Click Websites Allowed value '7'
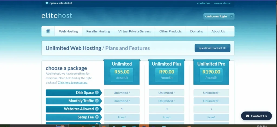The height and width of the screenshot is (127, 277). click(211, 109)
